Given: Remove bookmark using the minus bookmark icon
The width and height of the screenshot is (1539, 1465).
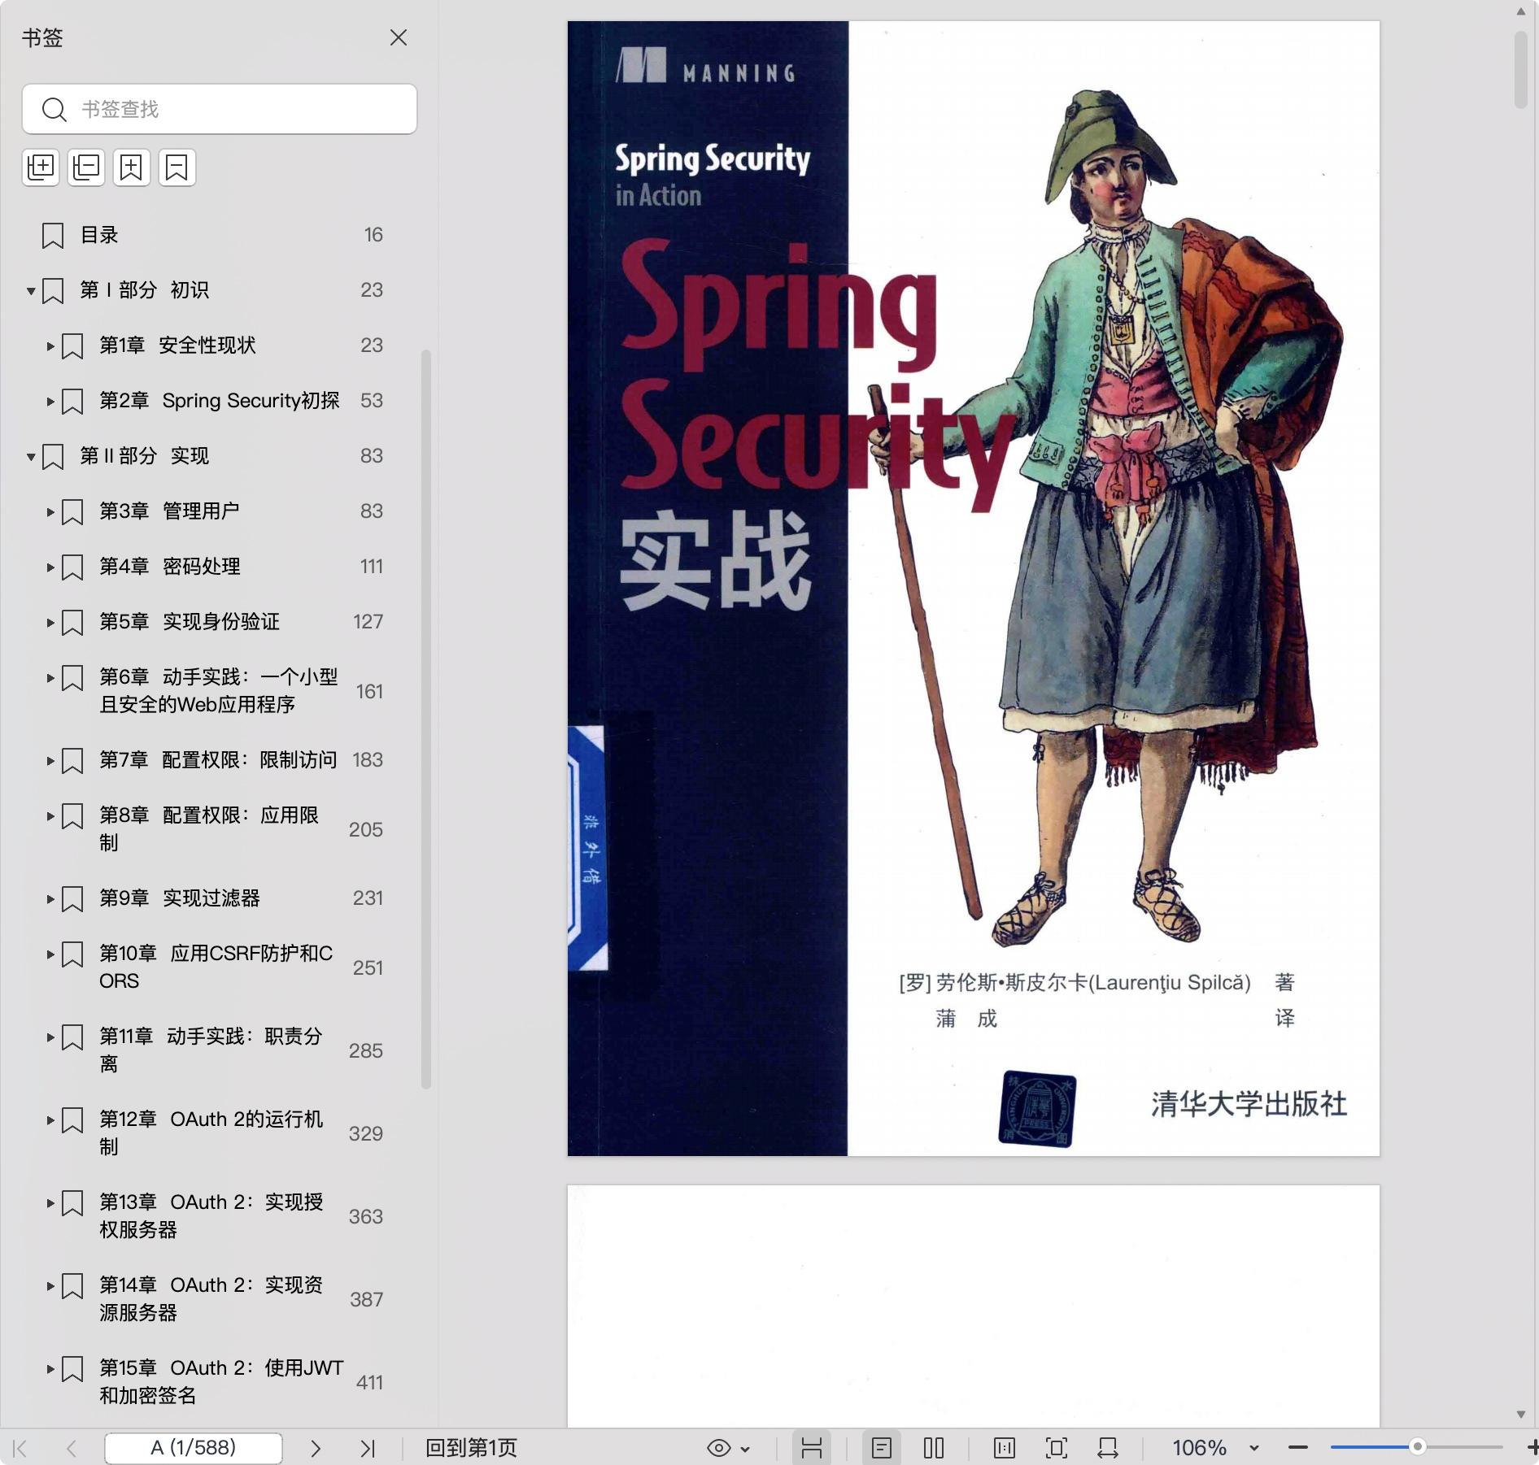Looking at the screenshot, I should 177,167.
